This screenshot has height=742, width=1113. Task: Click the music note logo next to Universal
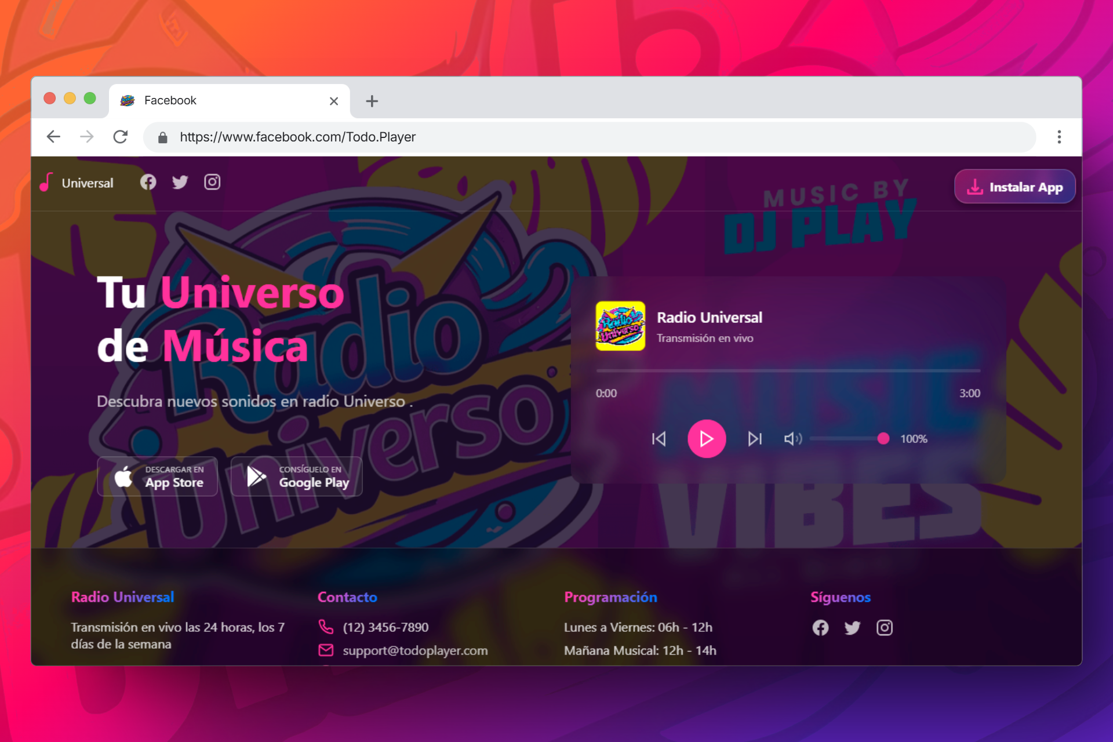(x=45, y=183)
